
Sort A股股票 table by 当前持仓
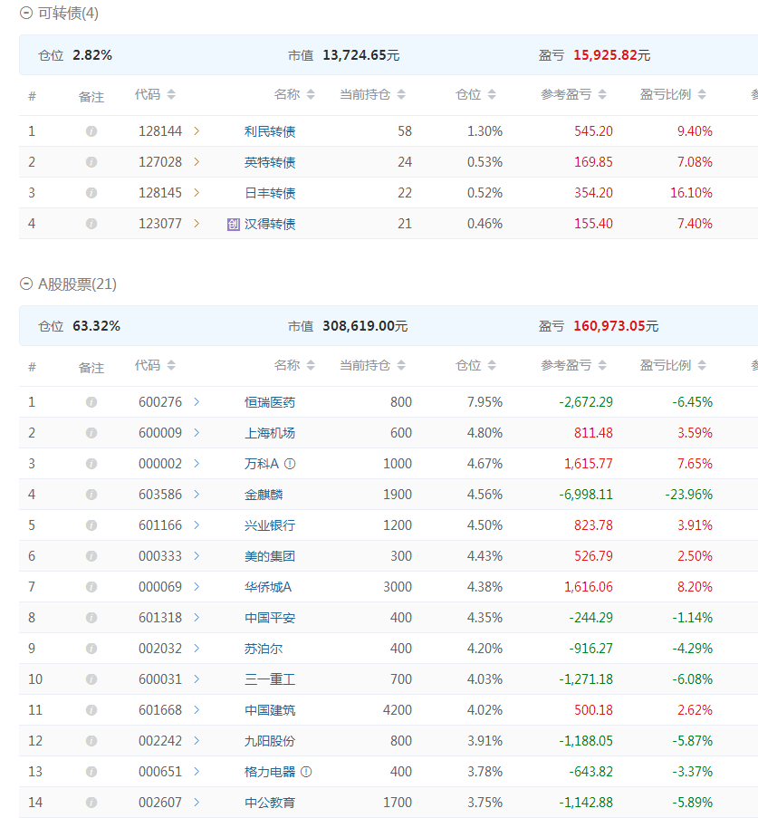coord(400,365)
